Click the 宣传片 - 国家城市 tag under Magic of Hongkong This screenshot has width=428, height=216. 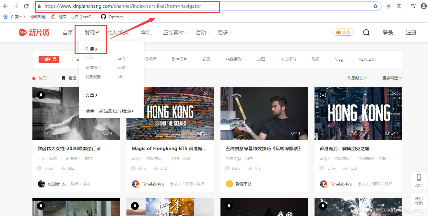147,159
